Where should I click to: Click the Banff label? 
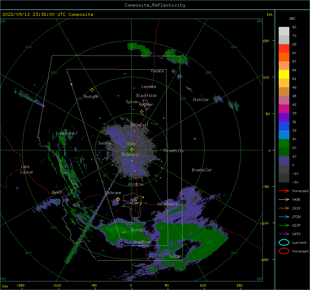pyautogui.click(x=57, y=192)
